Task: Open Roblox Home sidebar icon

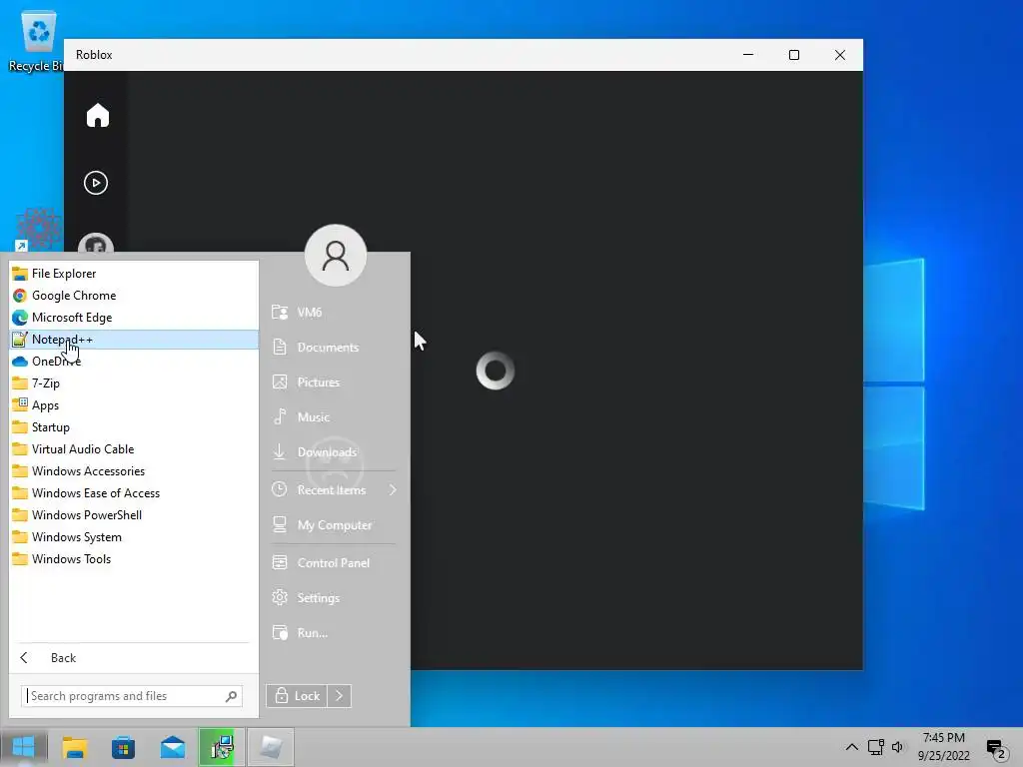Action: tap(97, 116)
